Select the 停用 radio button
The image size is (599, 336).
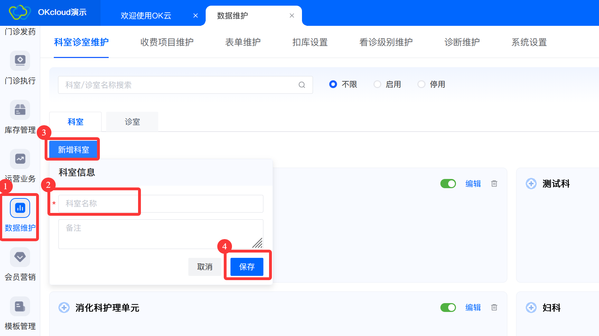coord(421,85)
